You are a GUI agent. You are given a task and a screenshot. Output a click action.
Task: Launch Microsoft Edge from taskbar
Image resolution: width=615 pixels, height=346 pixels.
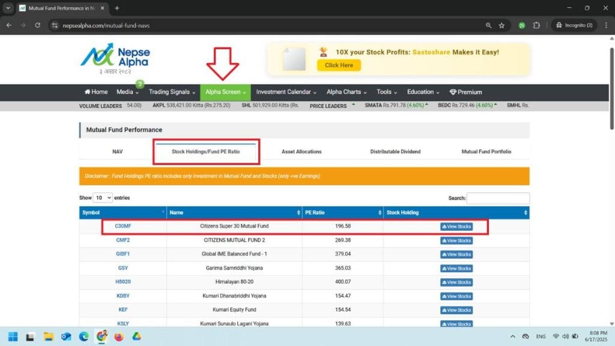tap(83, 336)
